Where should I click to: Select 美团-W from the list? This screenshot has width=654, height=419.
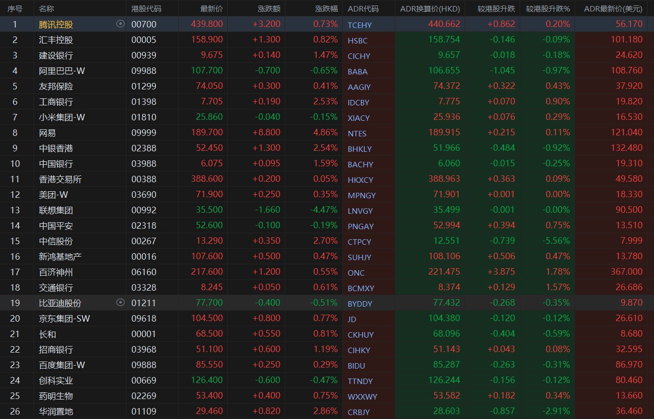[53, 194]
